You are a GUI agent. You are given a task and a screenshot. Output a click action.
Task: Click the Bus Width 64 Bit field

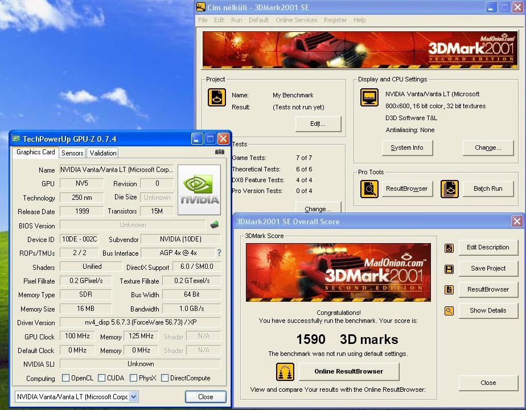[x=192, y=294]
